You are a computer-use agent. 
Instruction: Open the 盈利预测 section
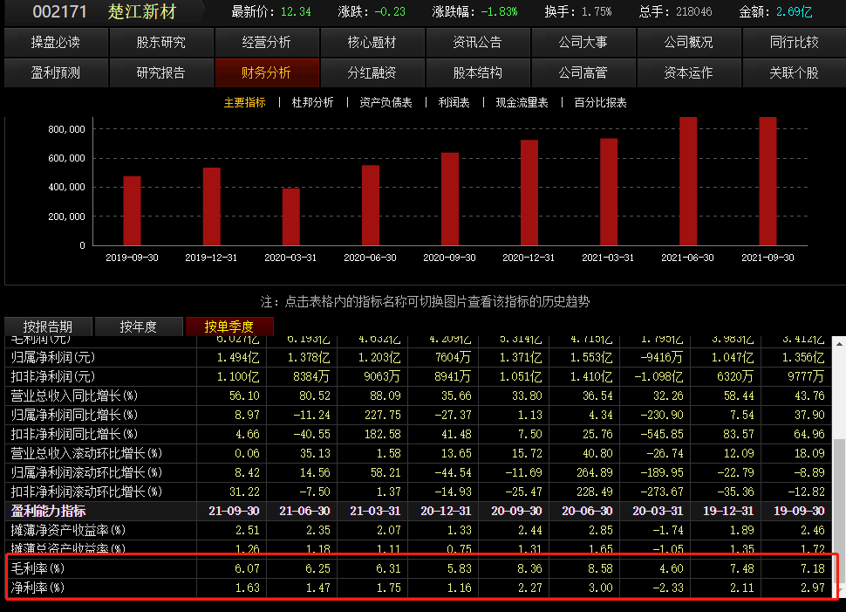click(54, 73)
